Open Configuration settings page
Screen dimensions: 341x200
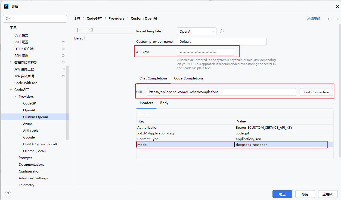(29, 171)
